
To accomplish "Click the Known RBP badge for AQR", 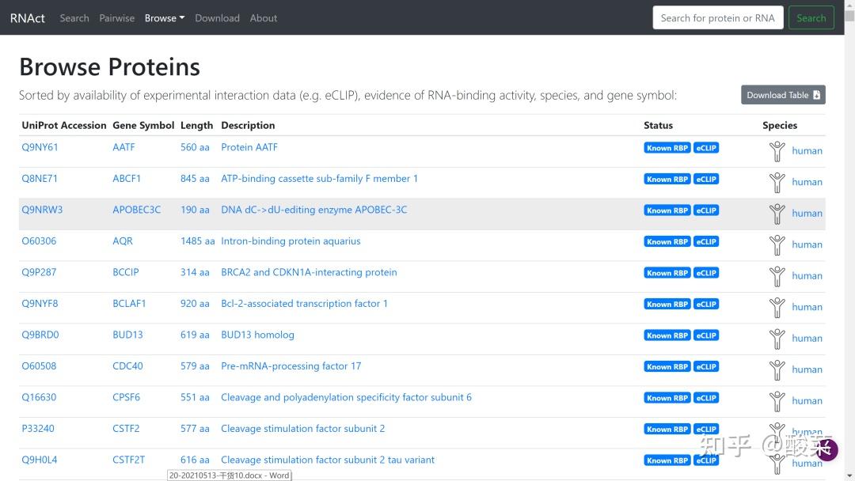I will (x=667, y=242).
